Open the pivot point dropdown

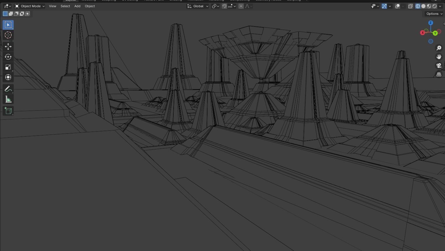pos(216,6)
